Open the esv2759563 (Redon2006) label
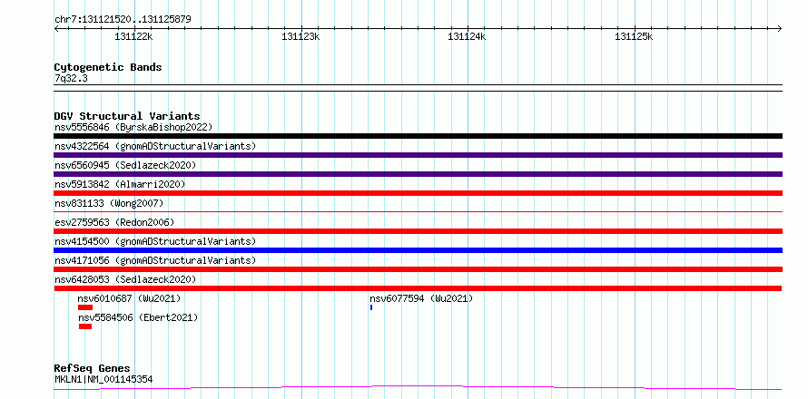 tap(114, 222)
